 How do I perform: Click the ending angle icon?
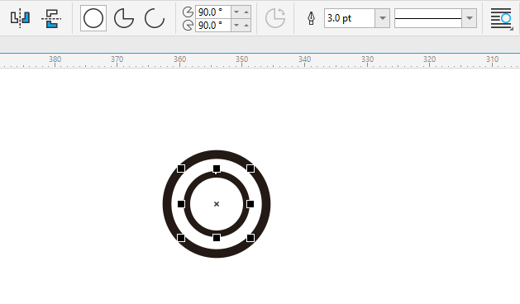click(x=188, y=25)
